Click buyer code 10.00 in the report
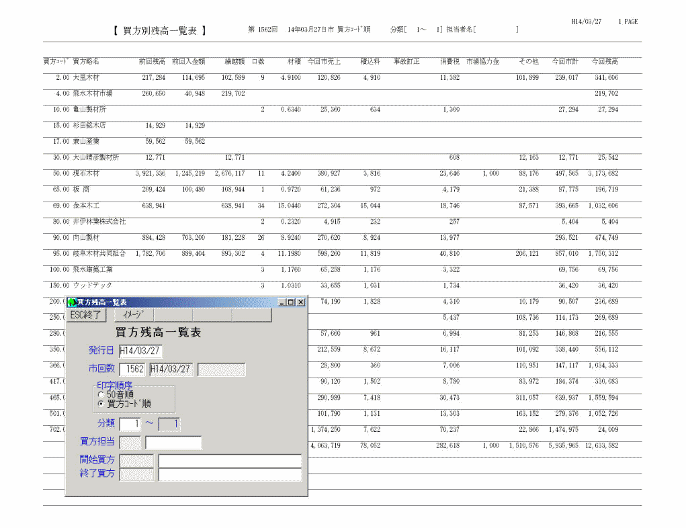 point(61,109)
